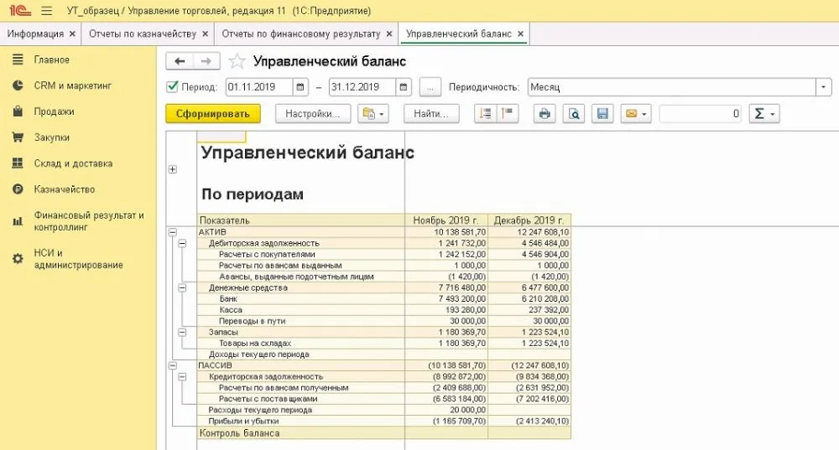Open the Периодичность dropdown

(824, 87)
